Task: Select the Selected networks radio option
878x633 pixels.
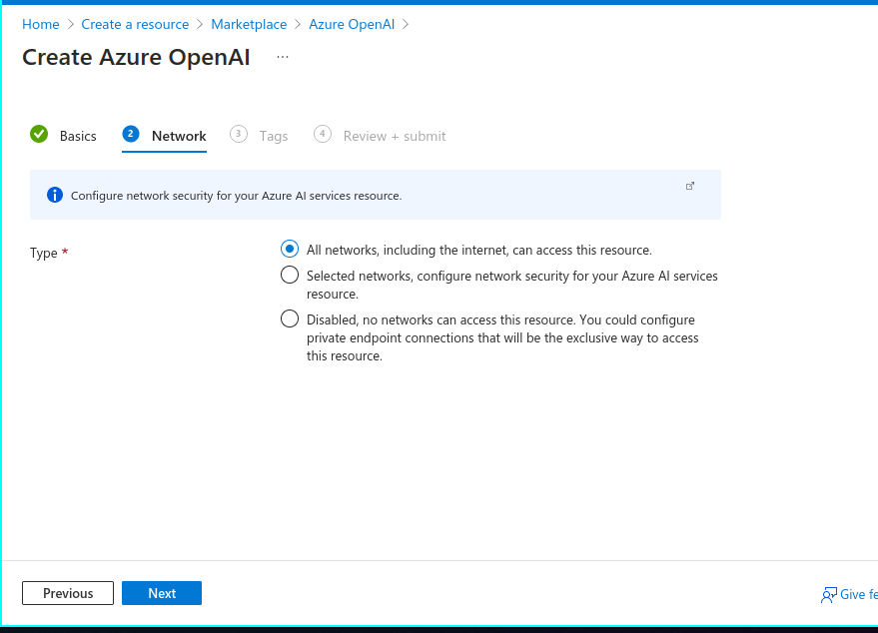Action: (x=290, y=275)
